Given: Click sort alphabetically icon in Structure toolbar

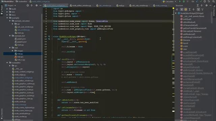Looking at the screenshot, I should point(177,9).
